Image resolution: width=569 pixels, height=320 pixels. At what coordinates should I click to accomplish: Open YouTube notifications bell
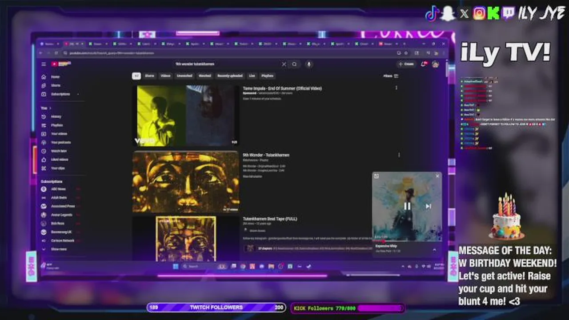tap(424, 64)
